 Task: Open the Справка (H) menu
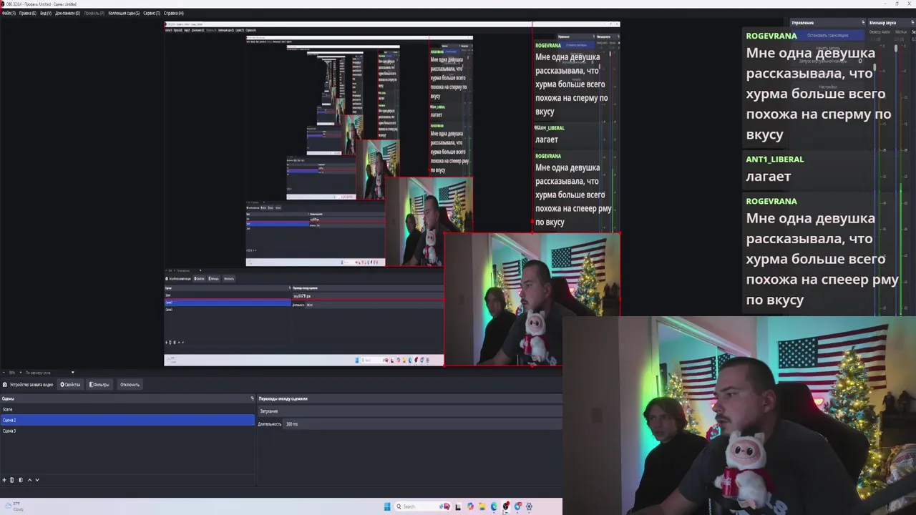point(174,13)
